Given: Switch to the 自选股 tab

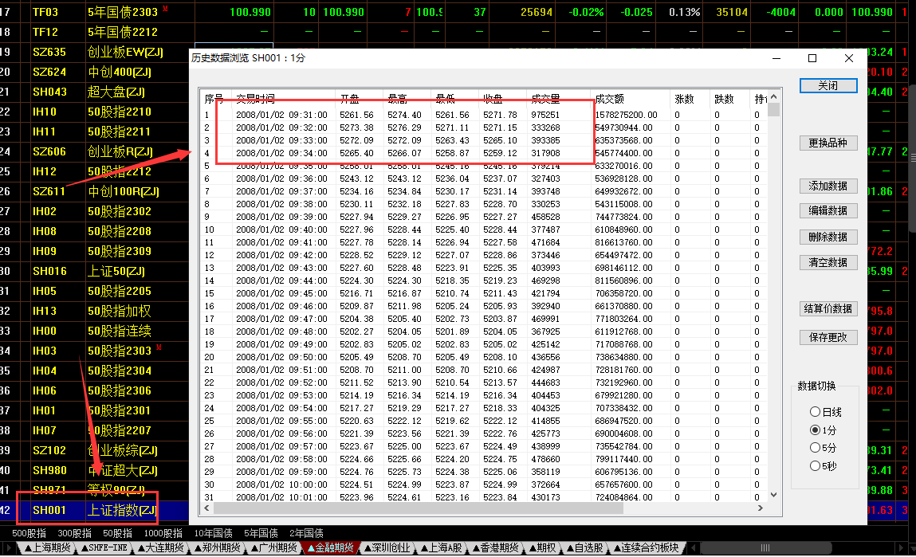Looking at the screenshot, I should click(585, 548).
